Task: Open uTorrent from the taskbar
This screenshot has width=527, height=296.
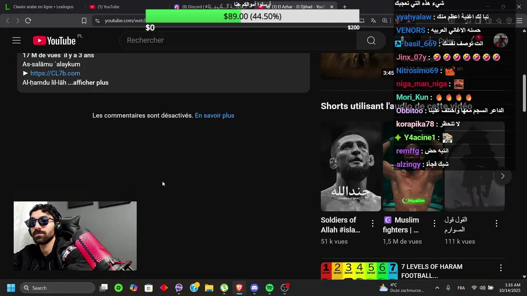Action: click(224, 288)
